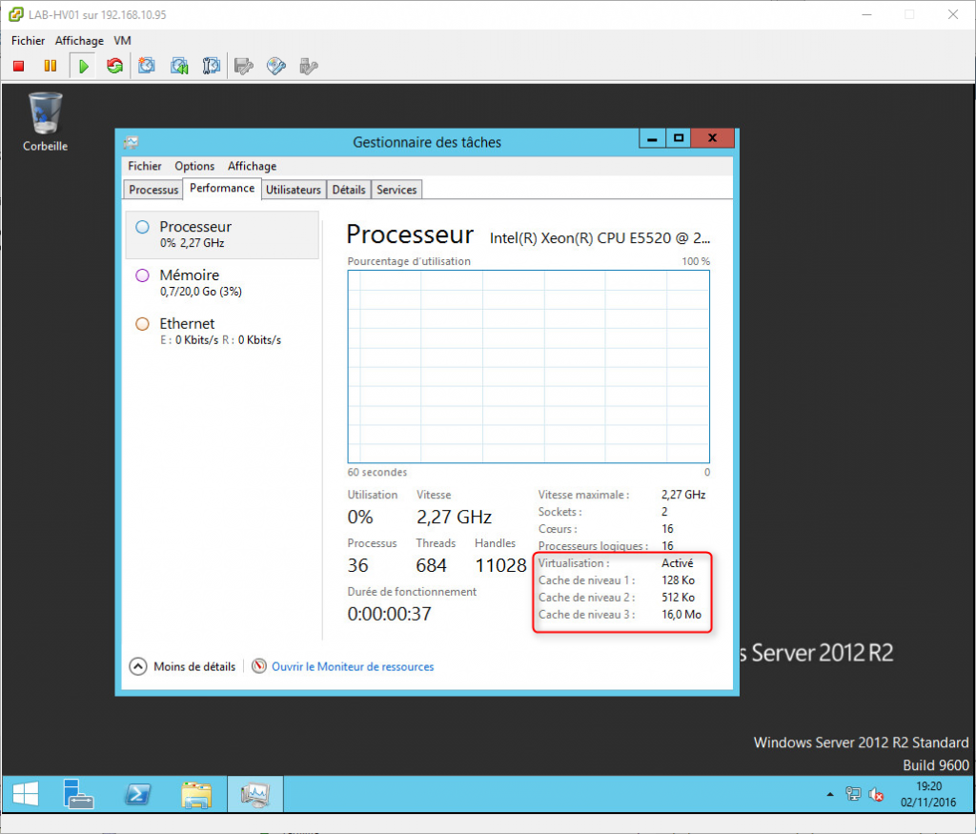Restart the VM with the red-green arrows icon
976x834 pixels.
tap(114, 66)
